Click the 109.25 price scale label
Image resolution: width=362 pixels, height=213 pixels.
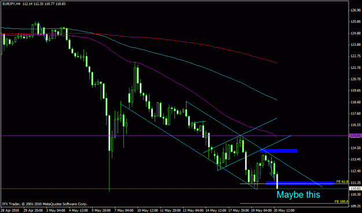click(x=356, y=206)
